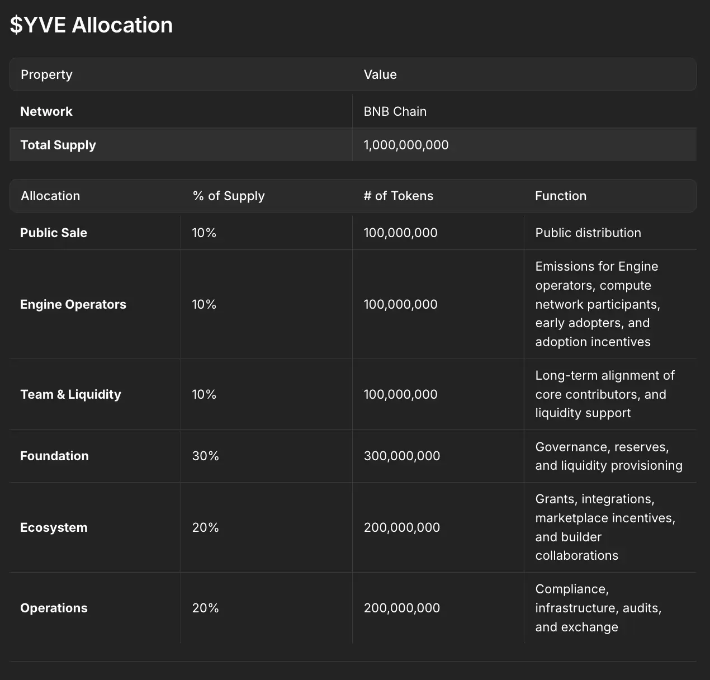Select the "Public Sale" allocation cell
The height and width of the screenshot is (680, 710).
coord(54,233)
